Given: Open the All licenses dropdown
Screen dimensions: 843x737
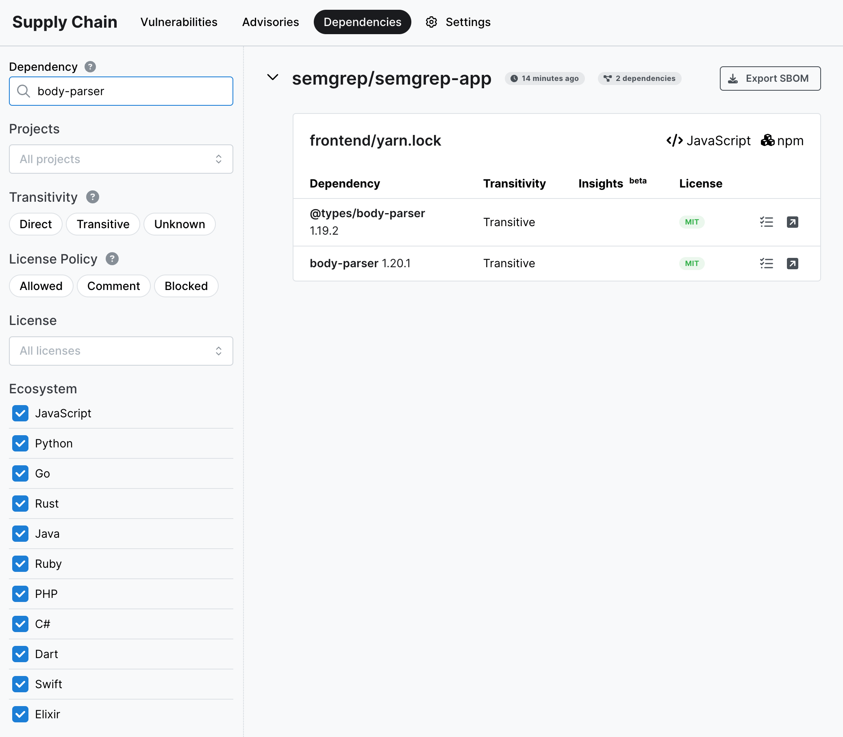Looking at the screenshot, I should click(x=121, y=350).
